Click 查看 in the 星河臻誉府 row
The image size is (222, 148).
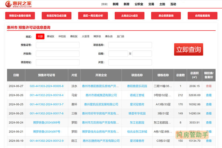pyautogui.click(x=209, y=141)
